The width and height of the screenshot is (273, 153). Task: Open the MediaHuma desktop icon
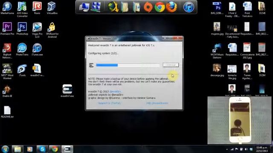7,8
